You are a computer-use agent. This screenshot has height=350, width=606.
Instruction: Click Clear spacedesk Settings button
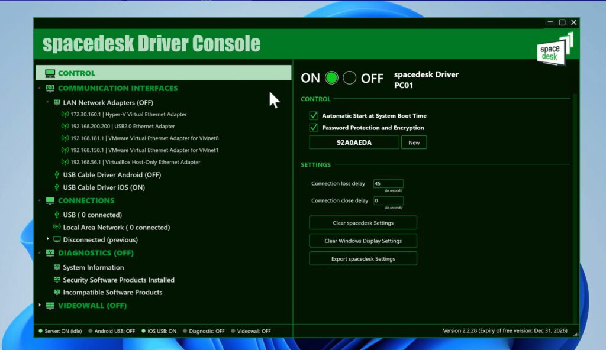[x=363, y=223]
